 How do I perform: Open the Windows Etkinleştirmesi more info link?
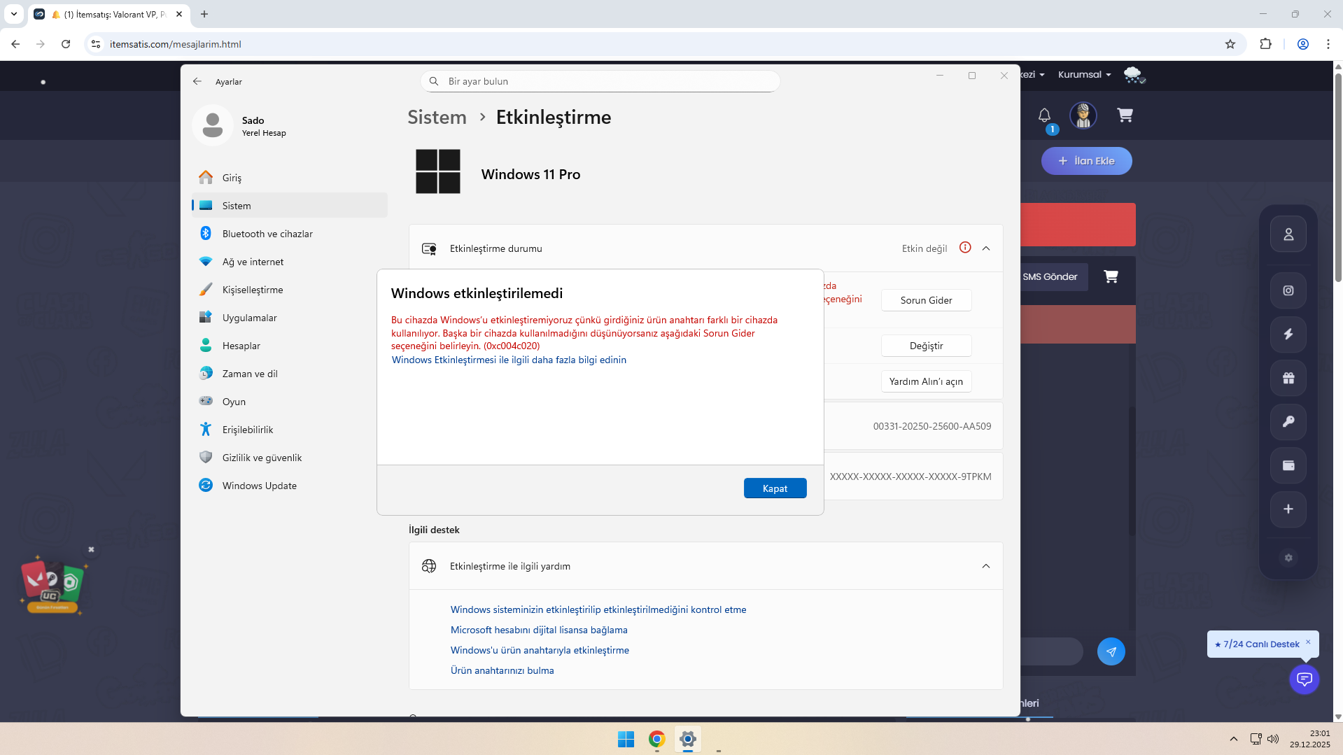click(509, 360)
